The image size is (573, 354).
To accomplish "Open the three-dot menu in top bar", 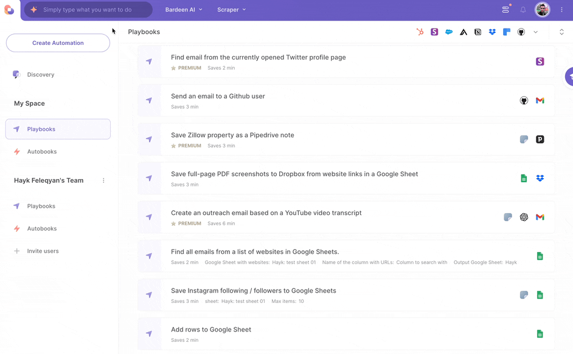I will (561, 10).
